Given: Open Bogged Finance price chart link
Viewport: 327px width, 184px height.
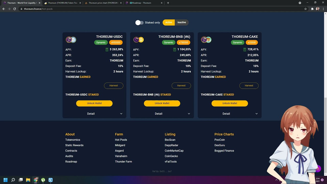Looking at the screenshot, I should tap(224, 151).
